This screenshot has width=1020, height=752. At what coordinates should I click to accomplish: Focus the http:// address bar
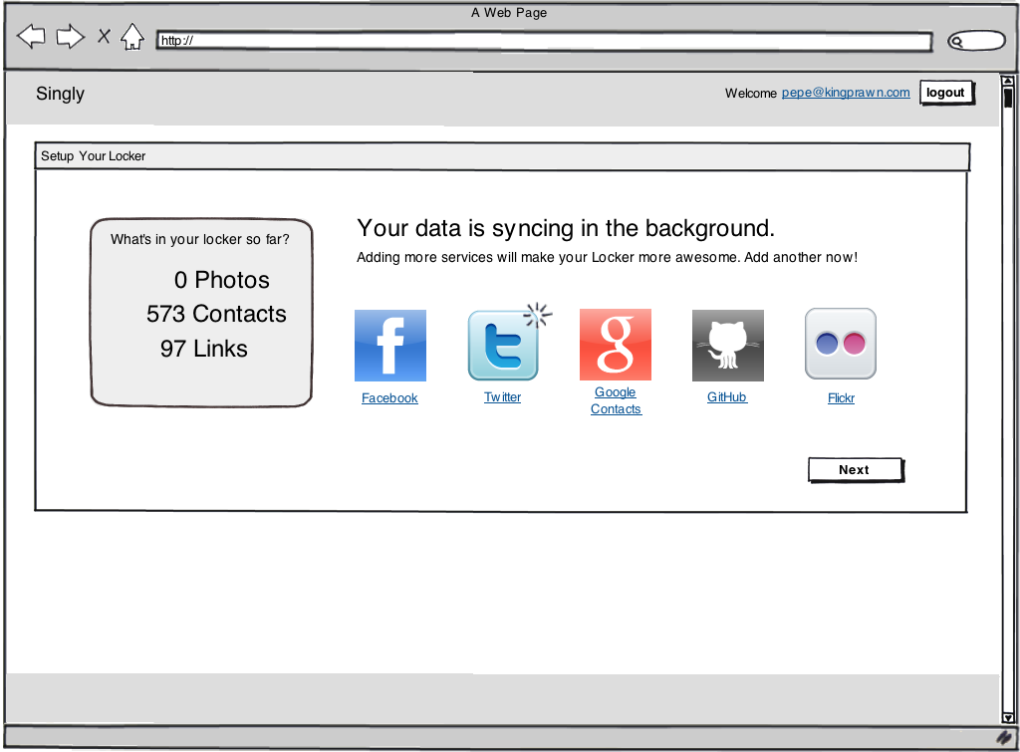[x=544, y=41]
